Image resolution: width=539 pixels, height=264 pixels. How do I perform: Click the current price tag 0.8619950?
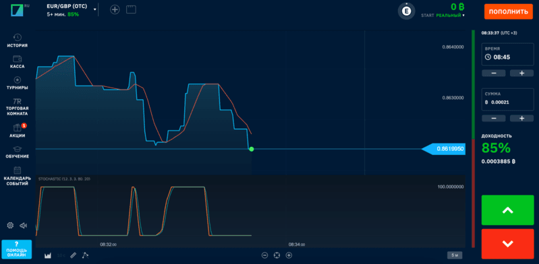click(443, 149)
